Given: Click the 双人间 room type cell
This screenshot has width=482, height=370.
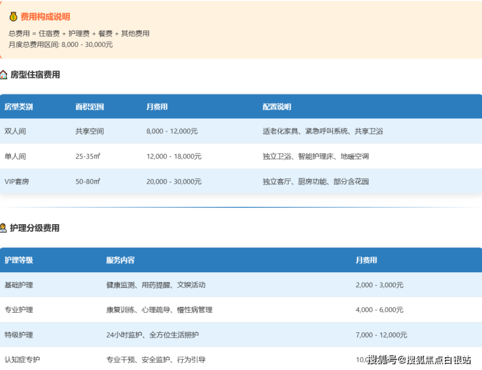Looking at the screenshot, I should point(15,131).
